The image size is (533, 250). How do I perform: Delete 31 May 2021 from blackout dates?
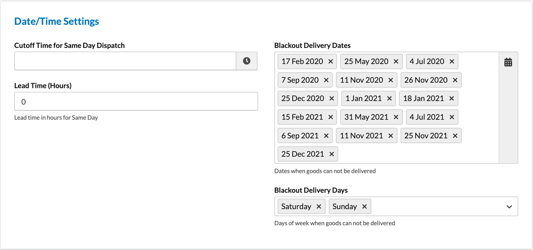396,117
